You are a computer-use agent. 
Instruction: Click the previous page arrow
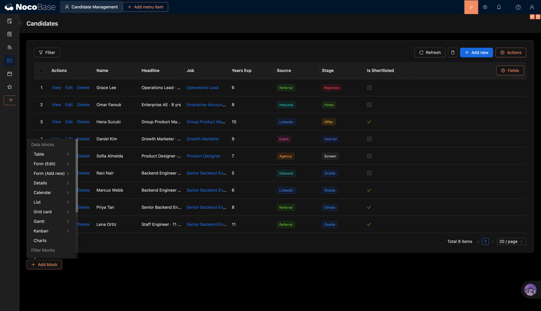coord(478,241)
